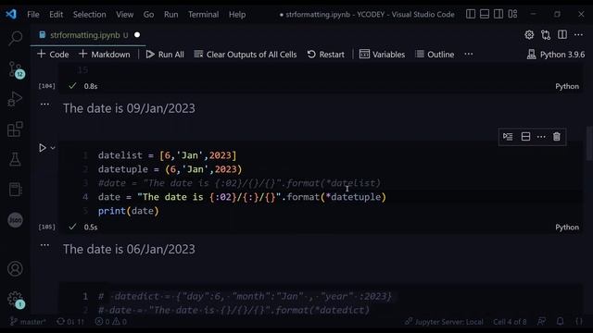Open the Testing flask view
Screen dimensions: 593x333
click(15, 159)
